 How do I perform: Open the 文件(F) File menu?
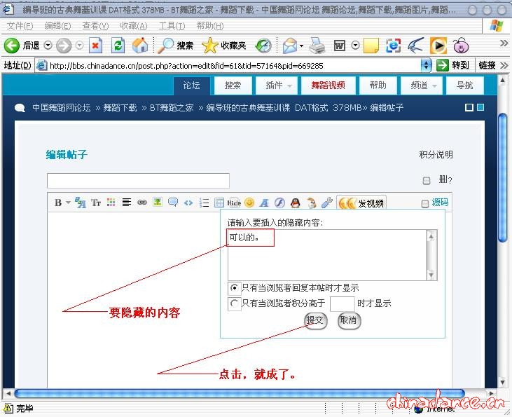(x=20, y=26)
